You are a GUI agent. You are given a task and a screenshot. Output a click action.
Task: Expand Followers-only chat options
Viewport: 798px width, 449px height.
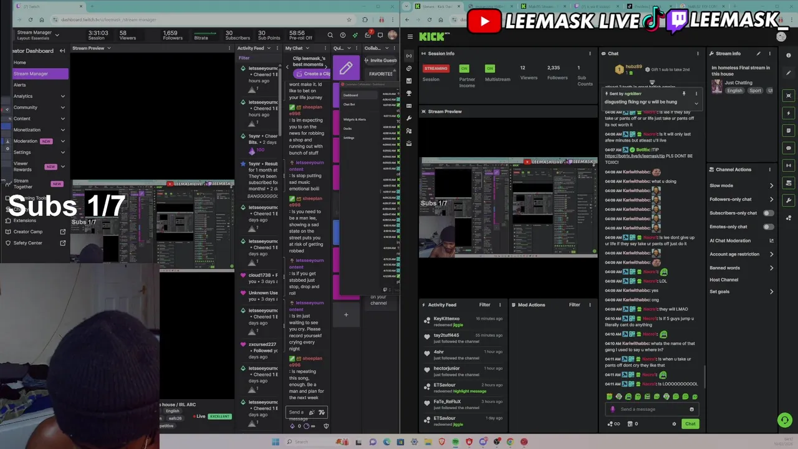771,200
